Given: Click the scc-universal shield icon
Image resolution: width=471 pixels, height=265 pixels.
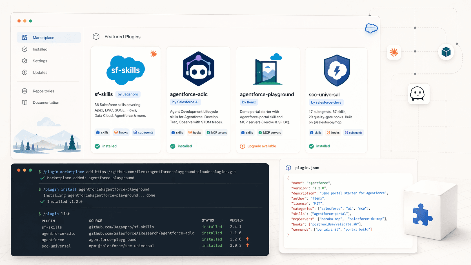Looking at the screenshot, I should click(x=337, y=70).
